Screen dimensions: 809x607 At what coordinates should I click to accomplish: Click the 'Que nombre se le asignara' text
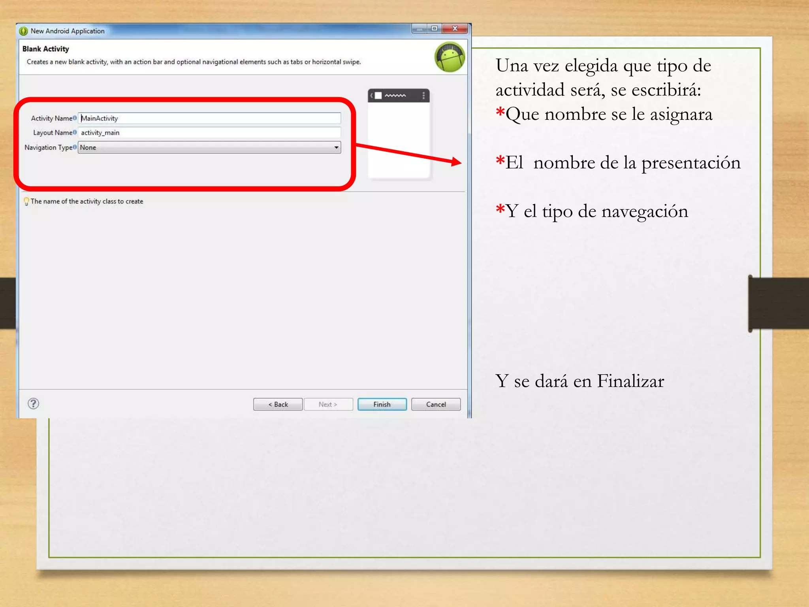click(x=609, y=115)
